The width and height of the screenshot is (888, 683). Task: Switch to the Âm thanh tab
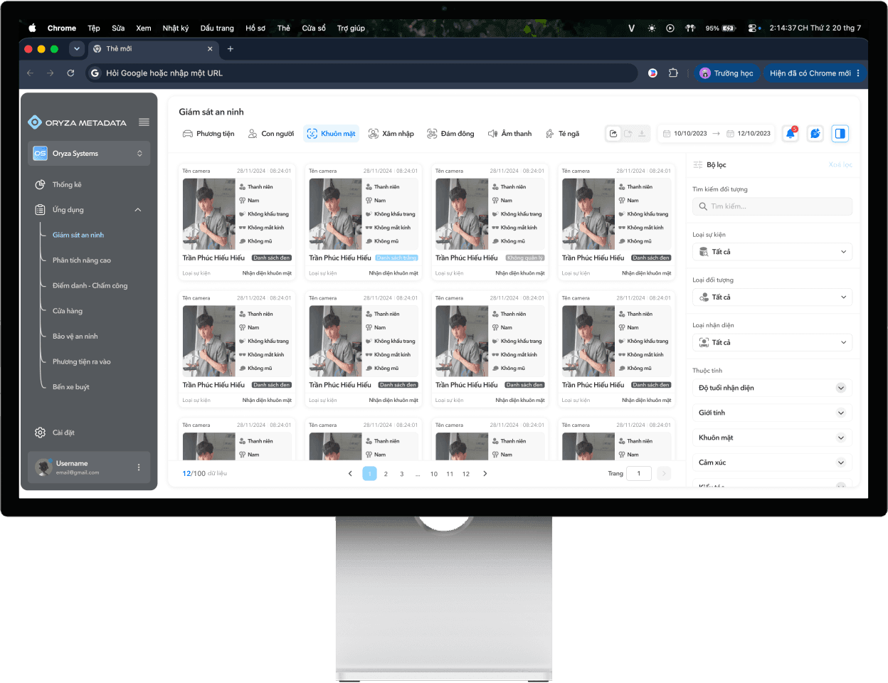(509, 134)
